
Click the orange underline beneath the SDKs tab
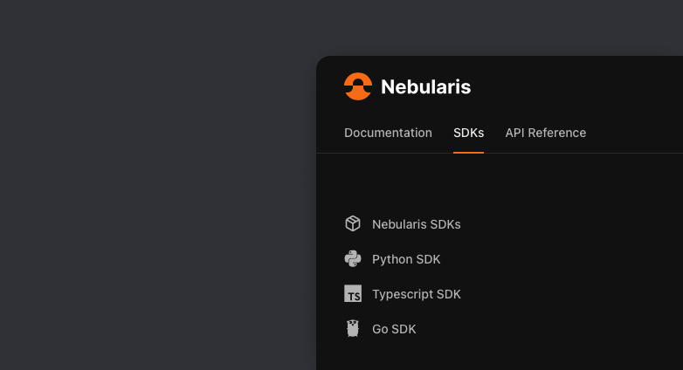click(x=468, y=152)
